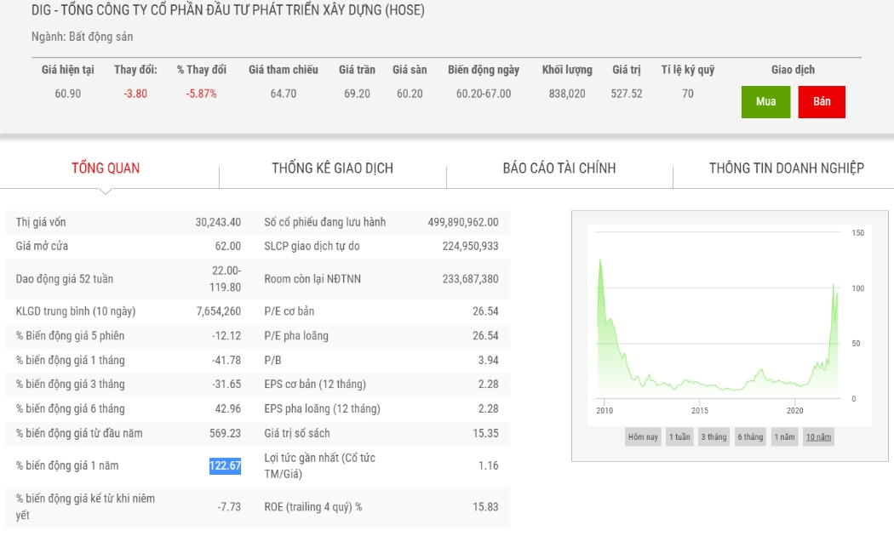Click the free-float value 224,950,933
This screenshot has height=536, width=894.
coord(470,246)
